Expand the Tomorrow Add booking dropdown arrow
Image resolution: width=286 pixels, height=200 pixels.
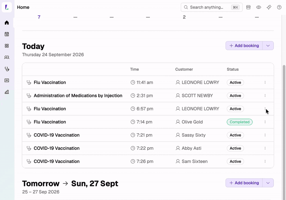[268, 183]
